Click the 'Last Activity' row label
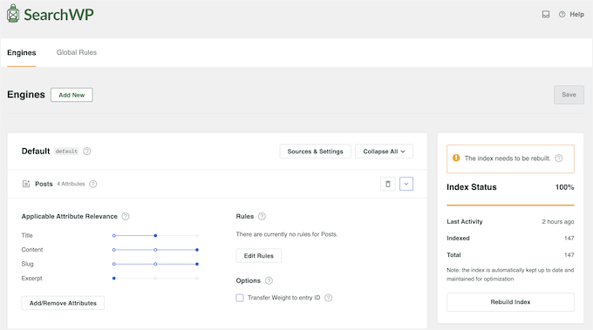Screen dimensions: 593x330 pos(465,222)
